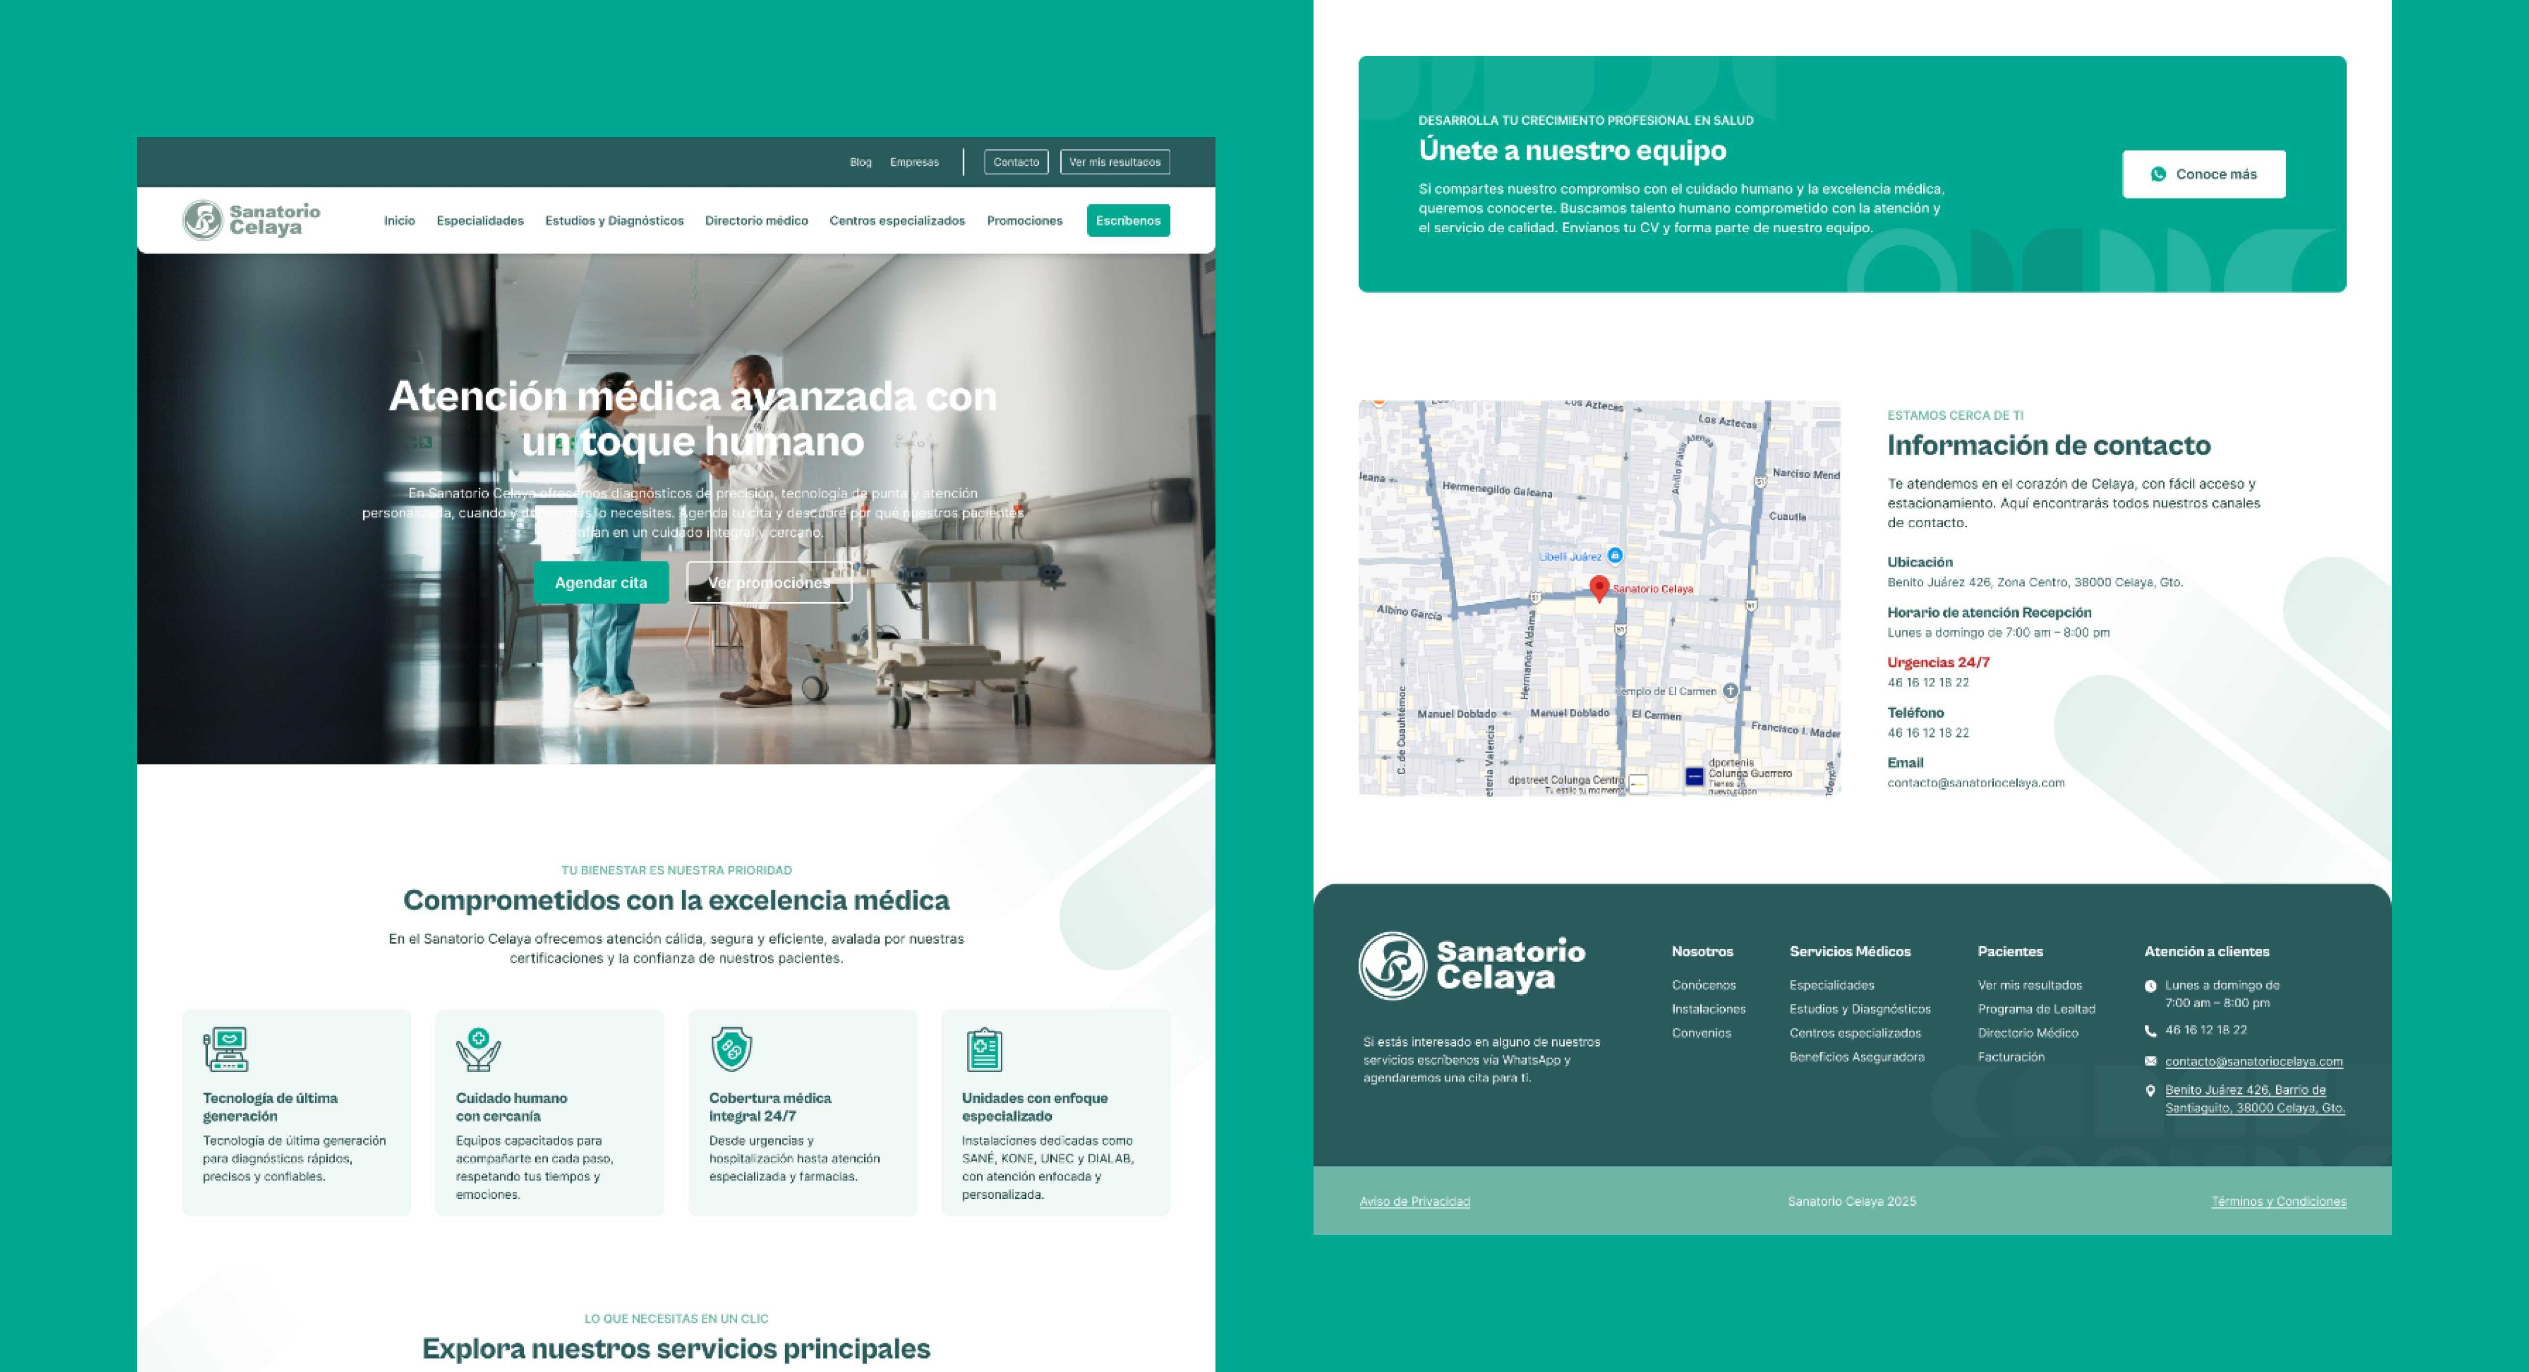Click contacto@sanatoriocelaya.com footer email link
Viewport: 2529px width, 1372px height.
click(2253, 1062)
